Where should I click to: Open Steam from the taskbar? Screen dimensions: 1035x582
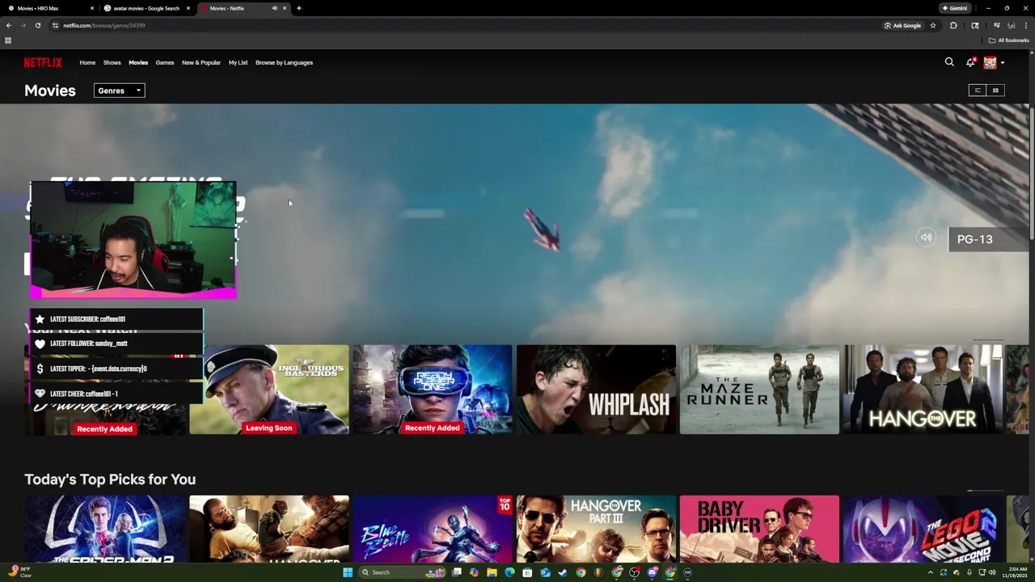coord(563,572)
